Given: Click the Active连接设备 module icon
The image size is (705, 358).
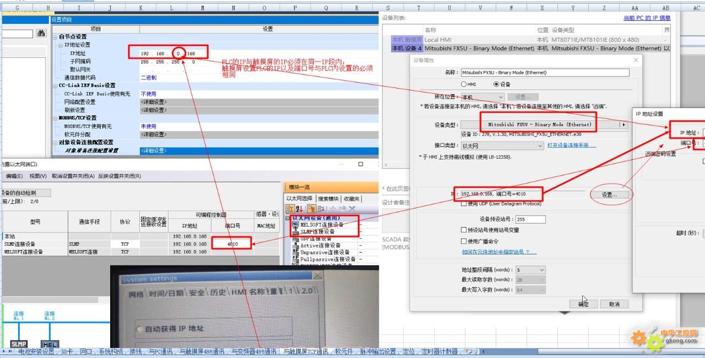Looking at the screenshot, I should [296, 245].
